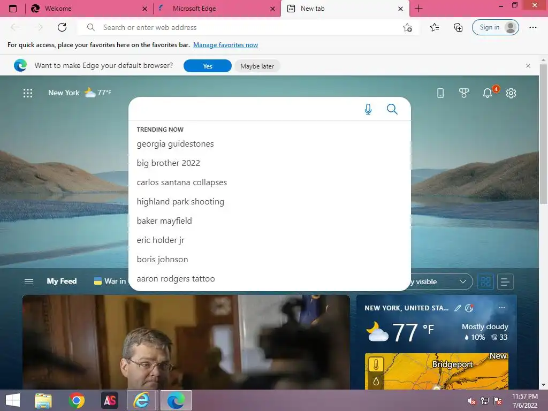Click Yes to make Edge default
Image resolution: width=548 pixels, height=411 pixels.
[x=208, y=66]
